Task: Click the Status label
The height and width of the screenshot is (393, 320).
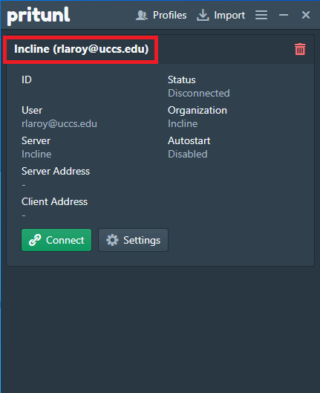Action: click(x=182, y=80)
